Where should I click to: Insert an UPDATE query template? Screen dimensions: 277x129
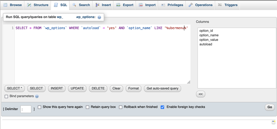pyautogui.click(x=77, y=88)
